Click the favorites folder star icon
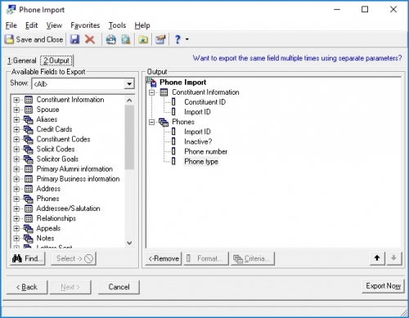Image resolution: width=409 pixels, height=318 pixels. click(x=143, y=40)
